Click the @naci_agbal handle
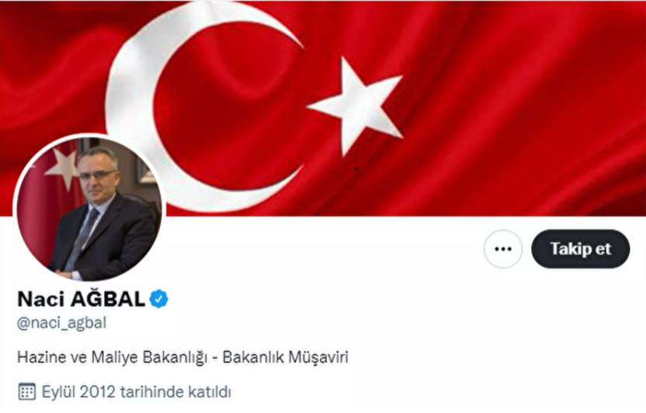The width and height of the screenshot is (646, 413). pyautogui.click(x=62, y=323)
